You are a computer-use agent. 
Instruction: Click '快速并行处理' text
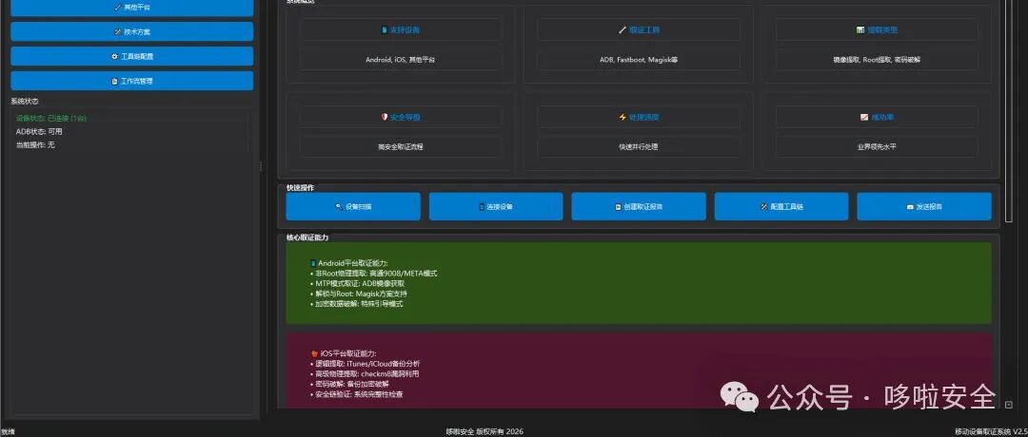pyautogui.click(x=639, y=147)
